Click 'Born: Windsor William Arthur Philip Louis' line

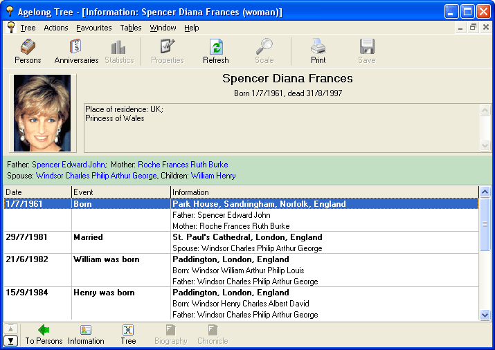pos(238,270)
